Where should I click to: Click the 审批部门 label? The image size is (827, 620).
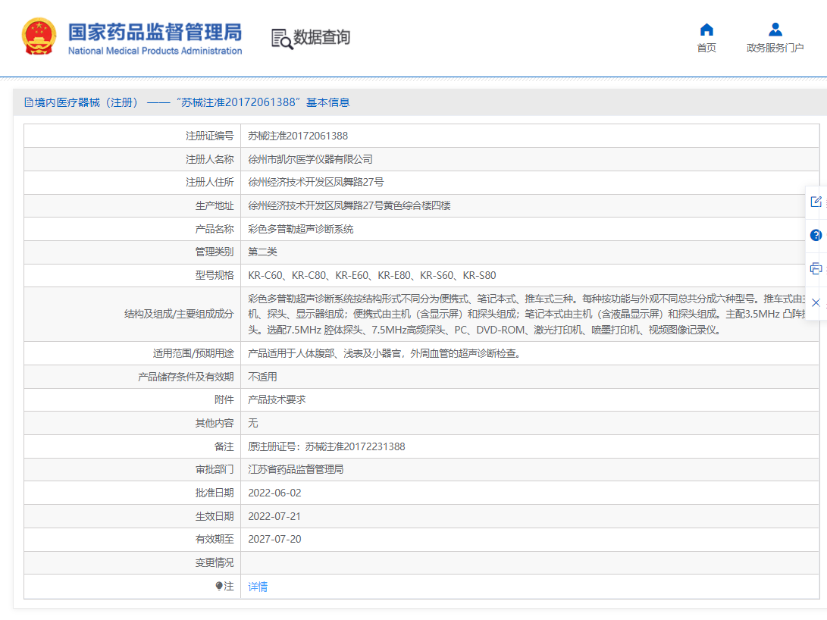coord(214,469)
